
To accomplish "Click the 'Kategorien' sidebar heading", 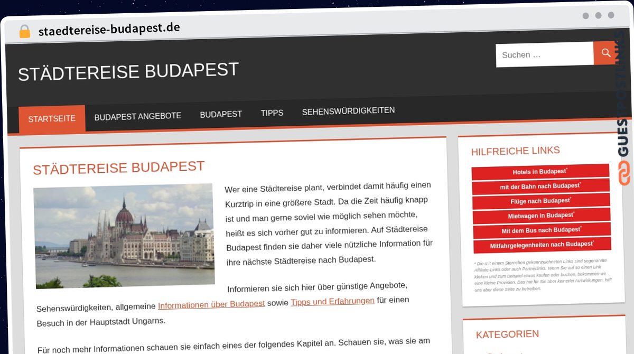I will point(507,334).
